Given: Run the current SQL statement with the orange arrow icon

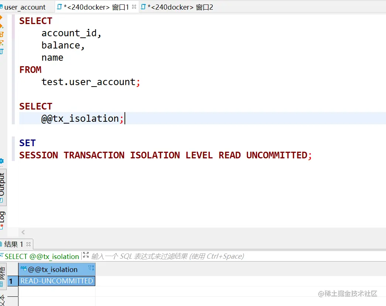Looking at the screenshot, I should (1, 17).
